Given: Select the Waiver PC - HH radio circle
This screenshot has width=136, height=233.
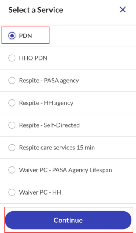Looking at the screenshot, I should [12, 192].
